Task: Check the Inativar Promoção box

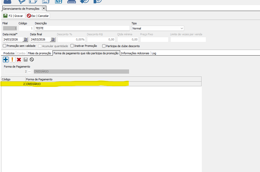Action: pos(72,46)
